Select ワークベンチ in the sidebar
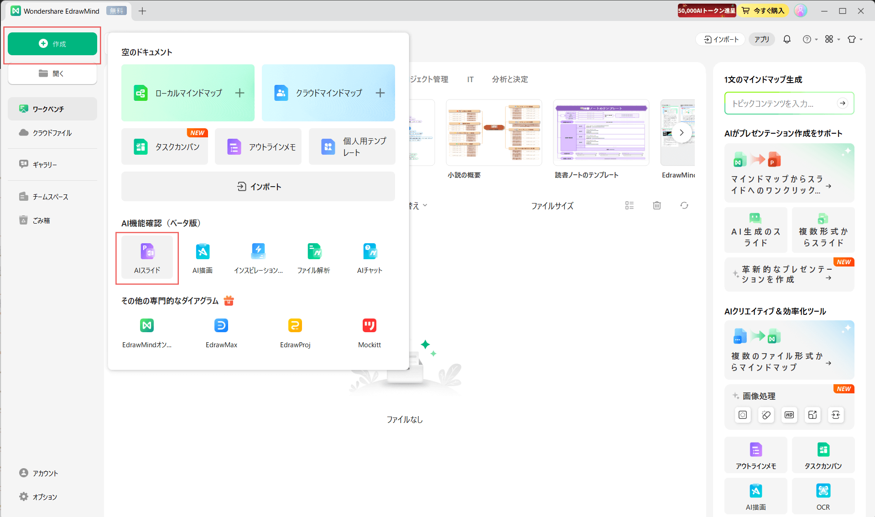The height and width of the screenshot is (517, 875). [52, 109]
